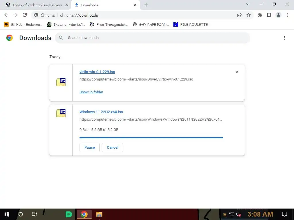Click the virtio-win source URL text

pos(136,79)
